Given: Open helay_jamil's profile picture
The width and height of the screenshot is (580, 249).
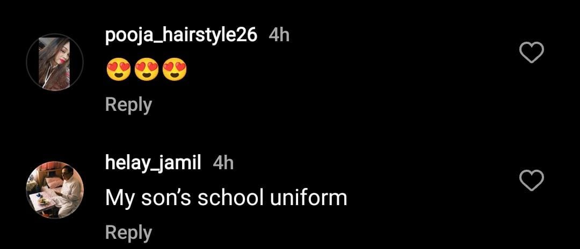Looking at the screenshot, I should pyautogui.click(x=55, y=190).
